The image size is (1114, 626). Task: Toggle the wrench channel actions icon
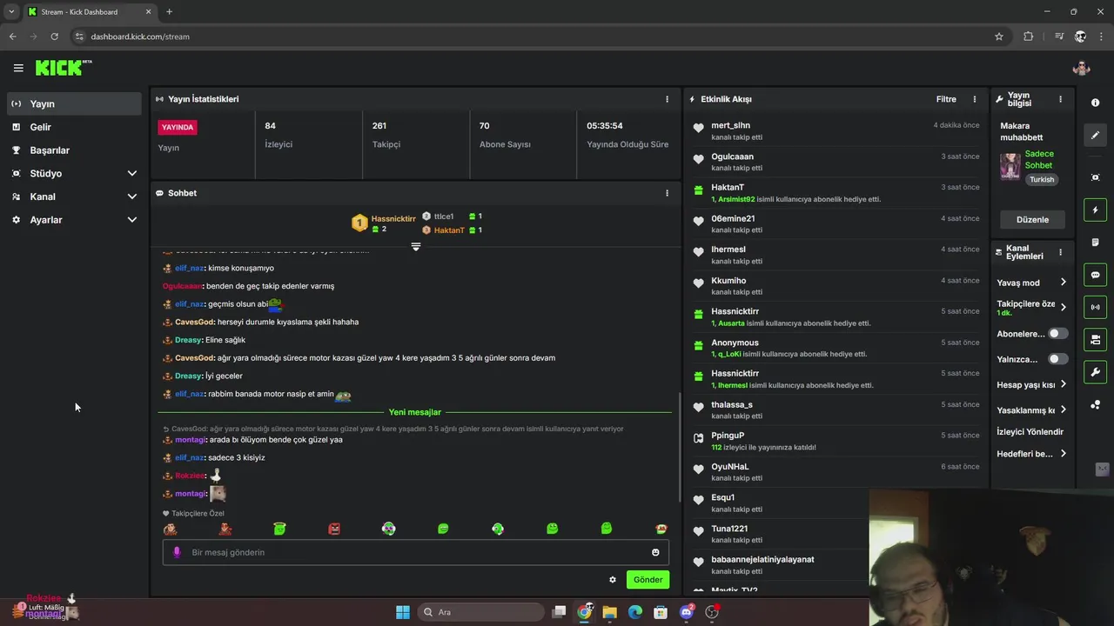tap(1095, 372)
